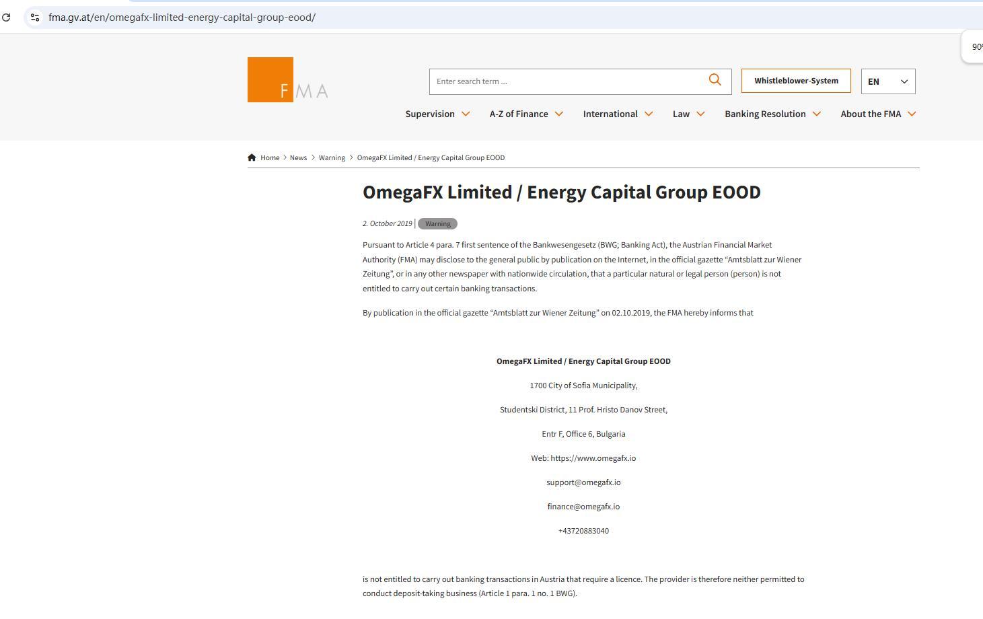The width and height of the screenshot is (983, 619).
Task: Expand the Supervision menu chevron
Action: pyautogui.click(x=466, y=114)
